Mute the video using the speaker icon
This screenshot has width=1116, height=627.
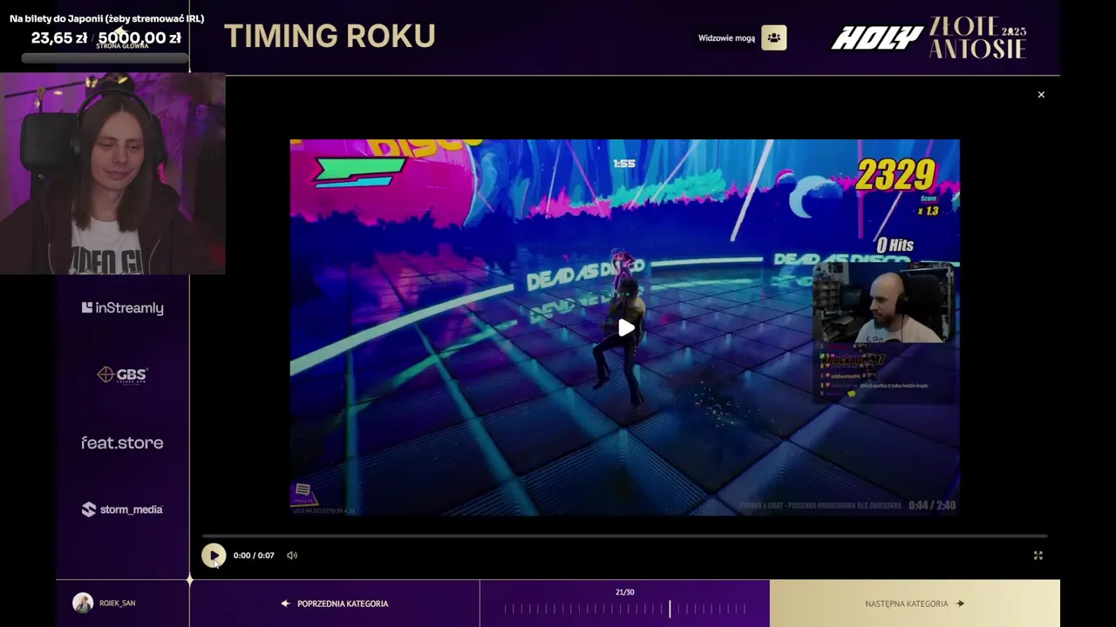coord(292,556)
